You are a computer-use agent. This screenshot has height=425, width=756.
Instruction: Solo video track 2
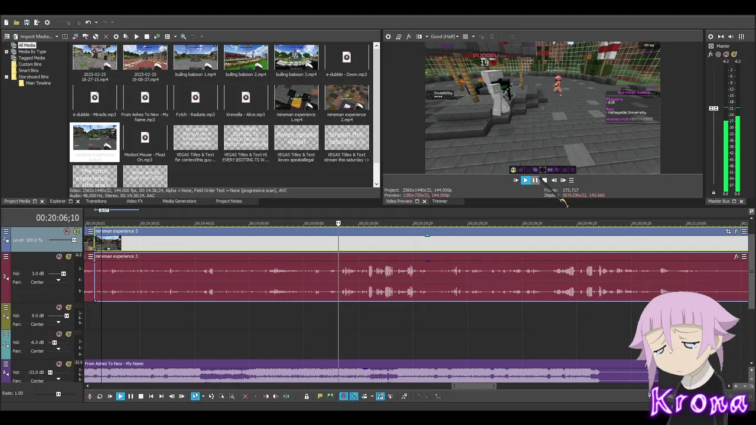tap(76, 231)
